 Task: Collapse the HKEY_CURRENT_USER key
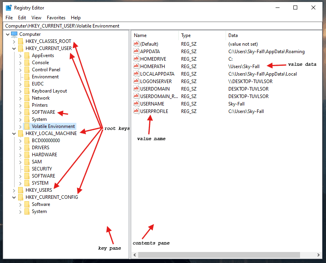coord(14,49)
